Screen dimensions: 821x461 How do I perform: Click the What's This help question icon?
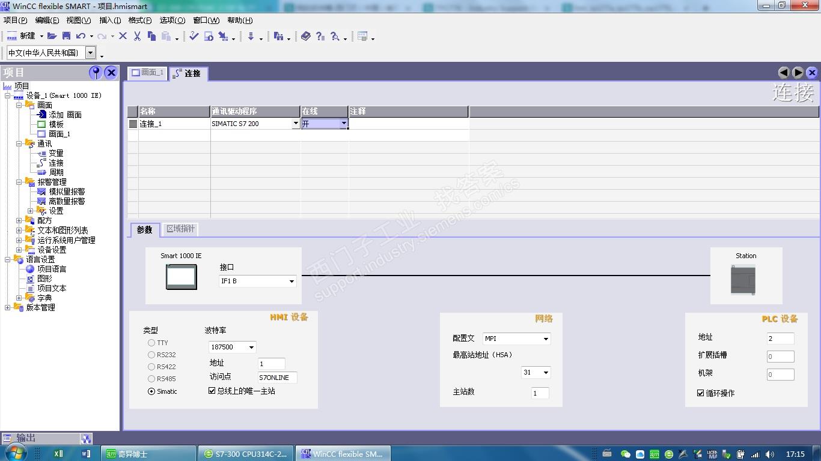pos(320,36)
